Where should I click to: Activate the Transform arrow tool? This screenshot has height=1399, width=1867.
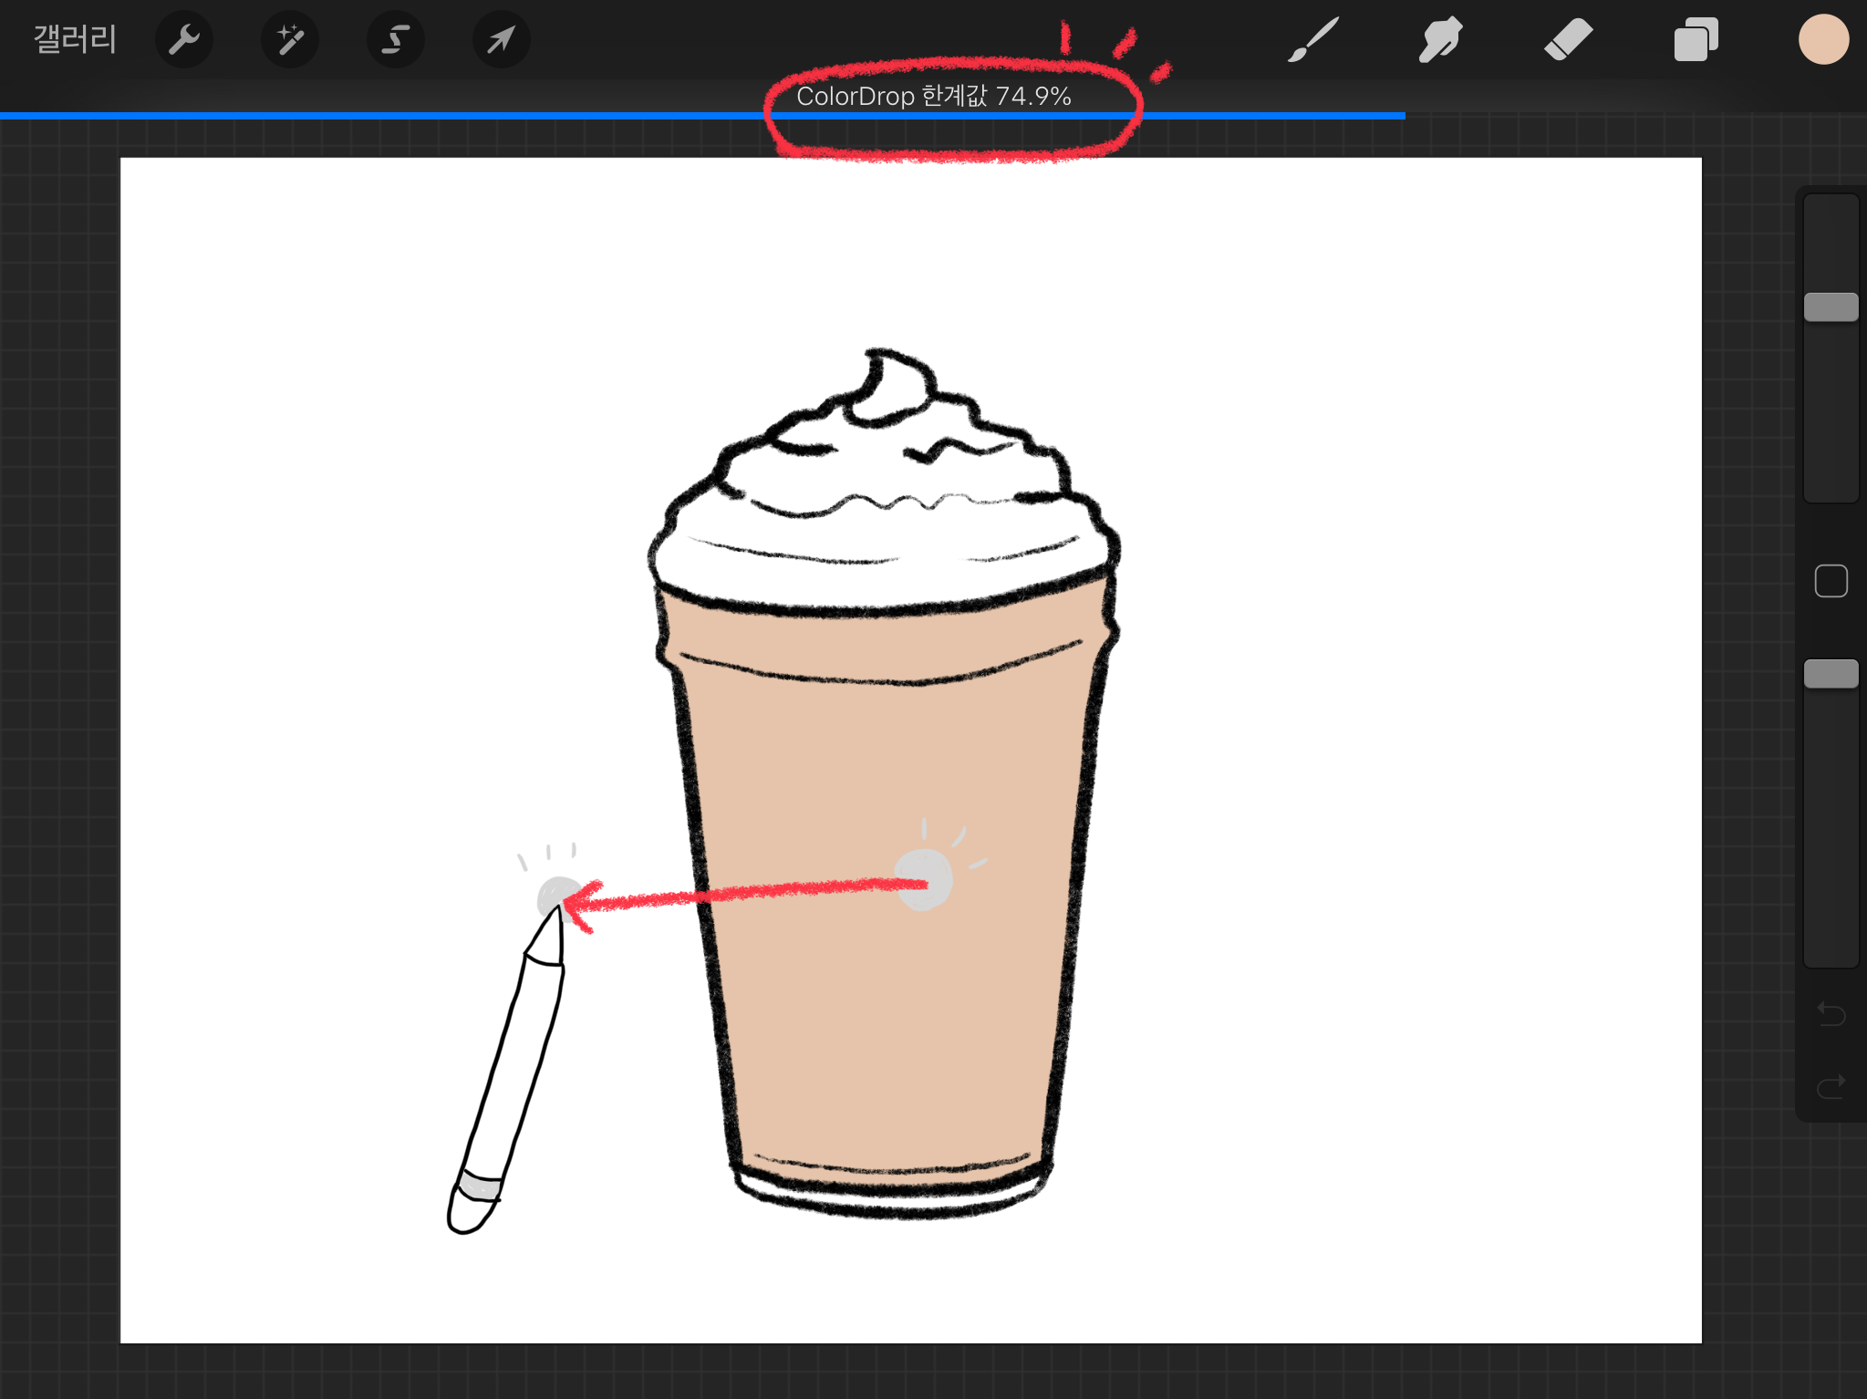(x=501, y=39)
